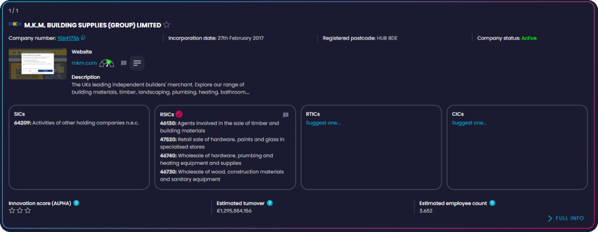This screenshot has width=598, height=232.
Task: Open the Innovation score help icon
Action: pos(77,203)
